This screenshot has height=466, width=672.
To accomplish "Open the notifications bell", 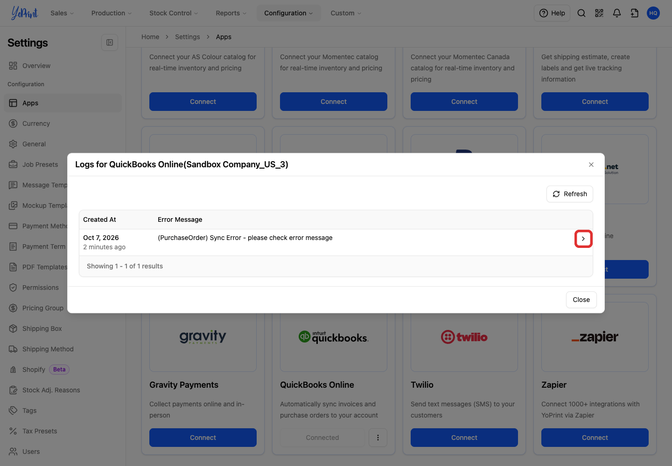I will (617, 13).
